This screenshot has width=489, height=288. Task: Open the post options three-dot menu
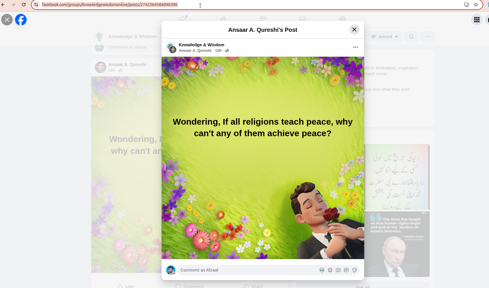point(355,47)
